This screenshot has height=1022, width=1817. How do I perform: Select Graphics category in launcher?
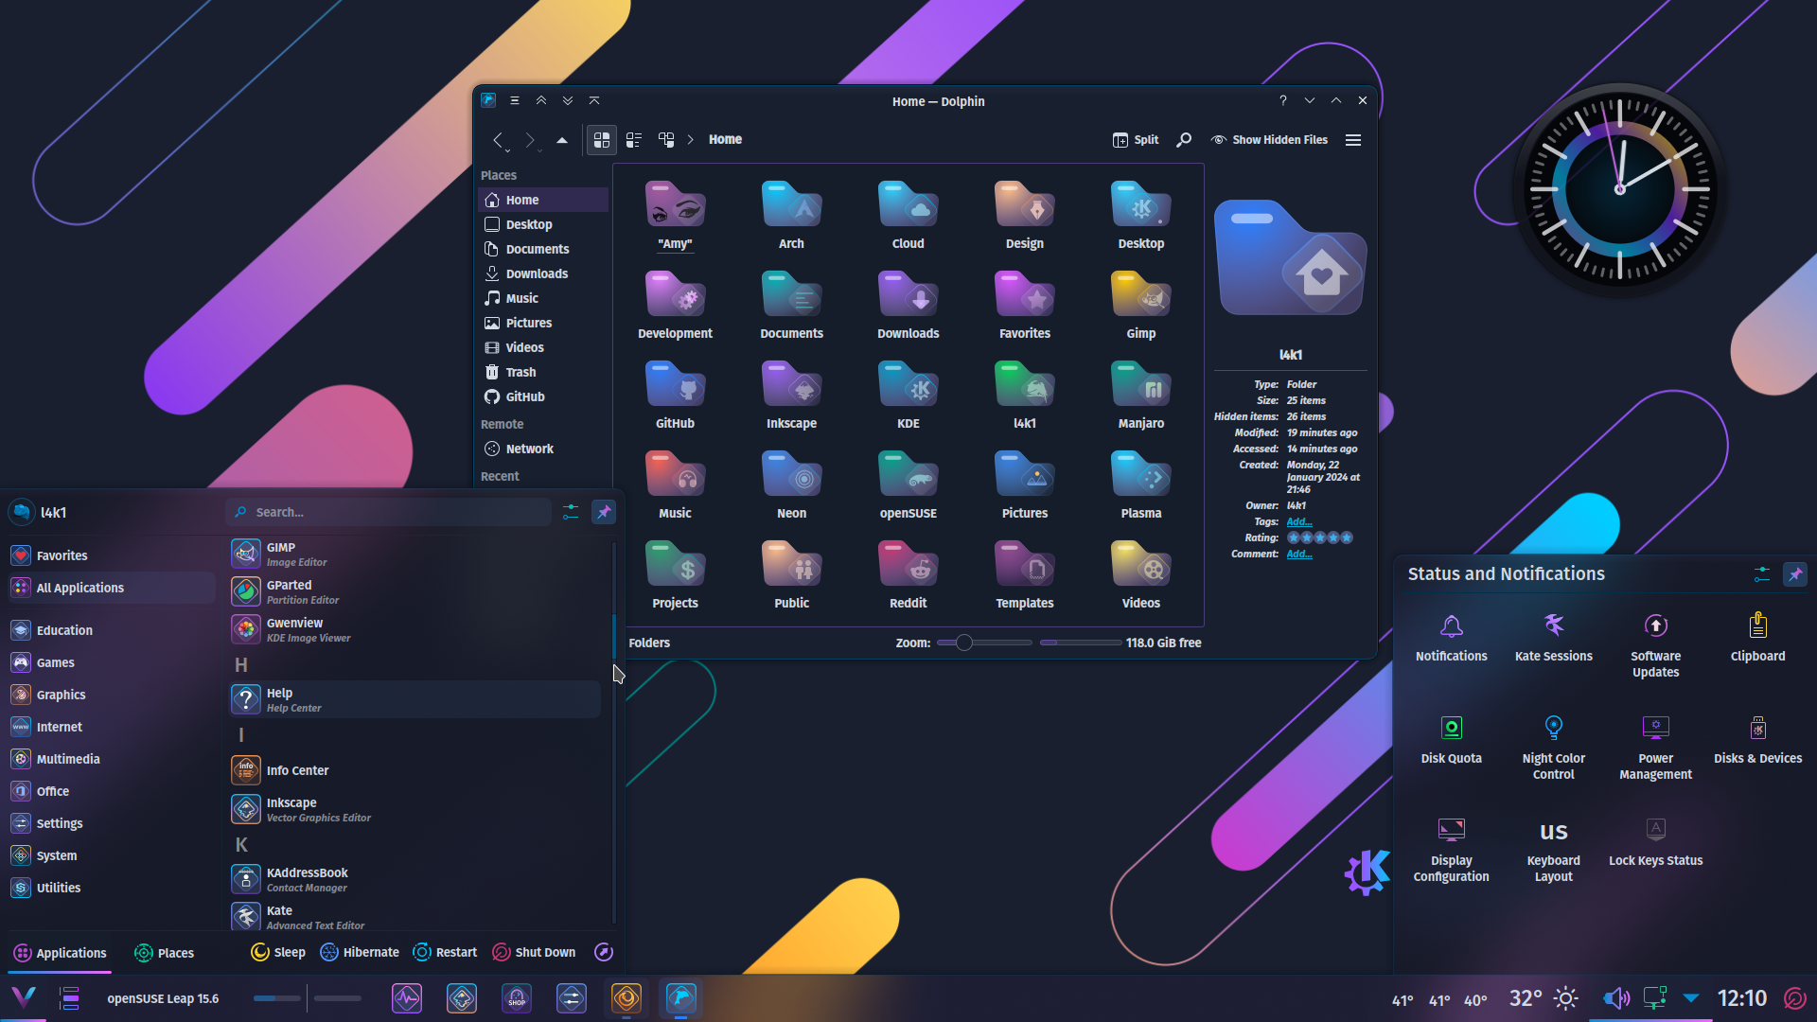(112, 695)
